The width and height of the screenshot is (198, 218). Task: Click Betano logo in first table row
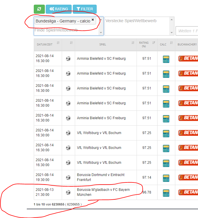click(x=188, y=59)
